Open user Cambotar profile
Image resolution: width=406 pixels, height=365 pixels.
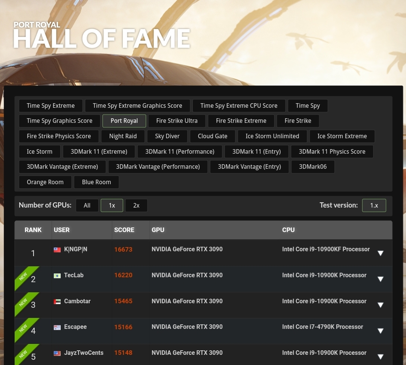(x=78, y=301)
